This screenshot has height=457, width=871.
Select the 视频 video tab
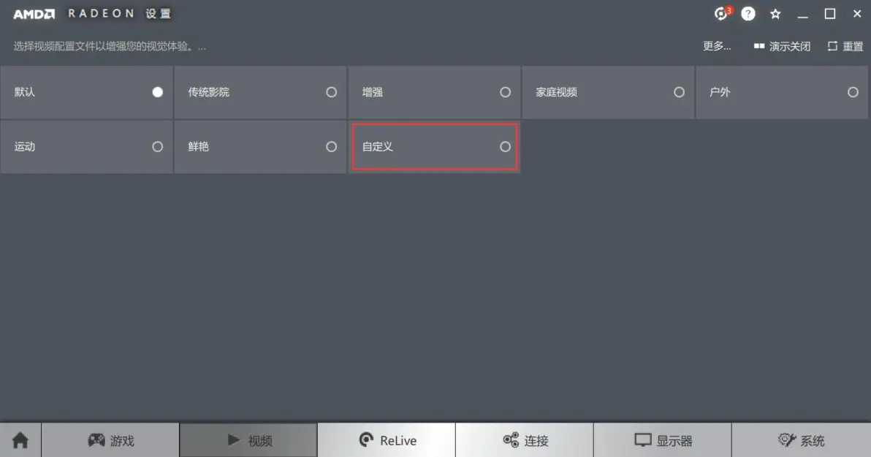(x=248, y=440)
